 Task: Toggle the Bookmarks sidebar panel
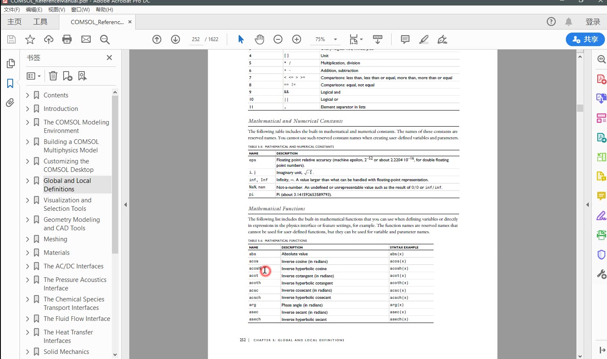10,83
